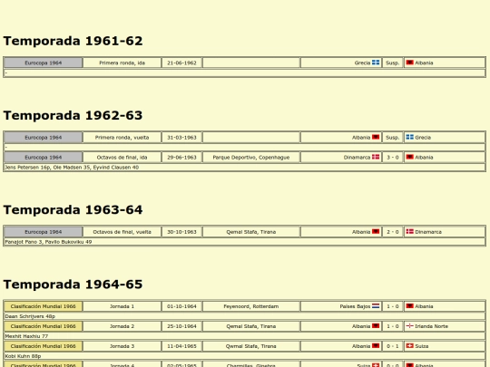Click the Albania flag in the Jornada 1 row

[409, 306]
